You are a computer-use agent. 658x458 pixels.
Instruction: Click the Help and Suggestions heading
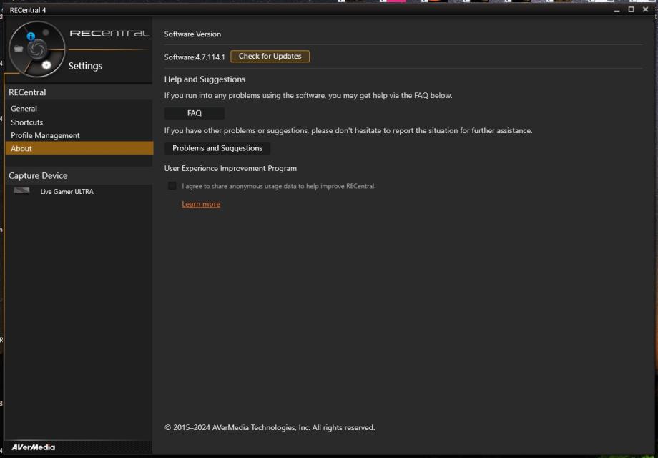pos(205,79)
